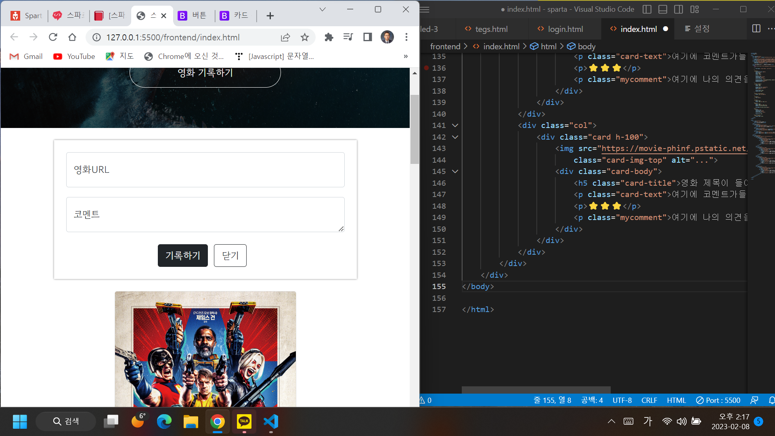Collapse code fold at line 145
This screenshot has height=436, width=775.
(455, 172)
